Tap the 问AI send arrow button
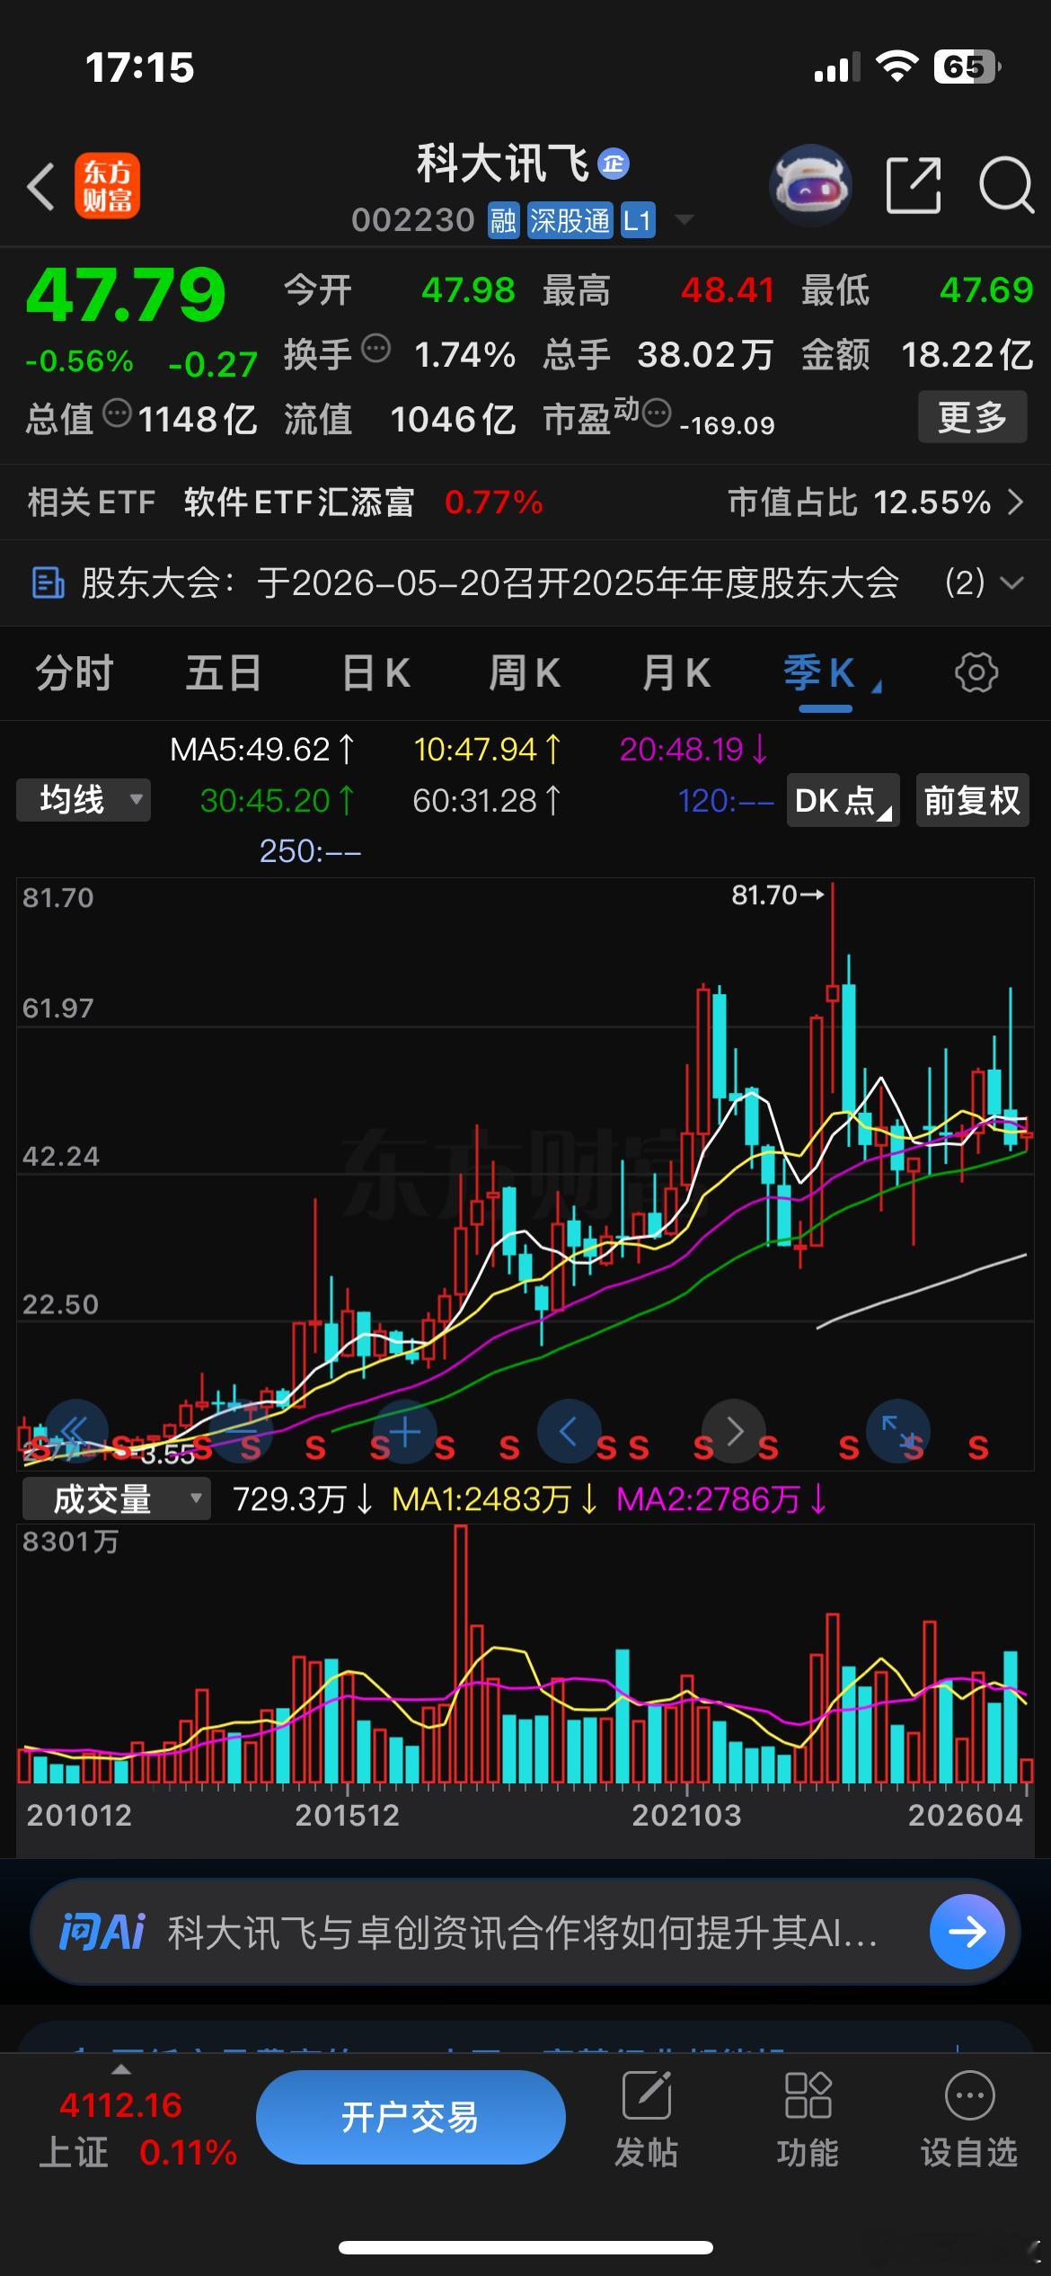Image resolution: width=1051 pixels, height=2276 pixels. 967,1932
